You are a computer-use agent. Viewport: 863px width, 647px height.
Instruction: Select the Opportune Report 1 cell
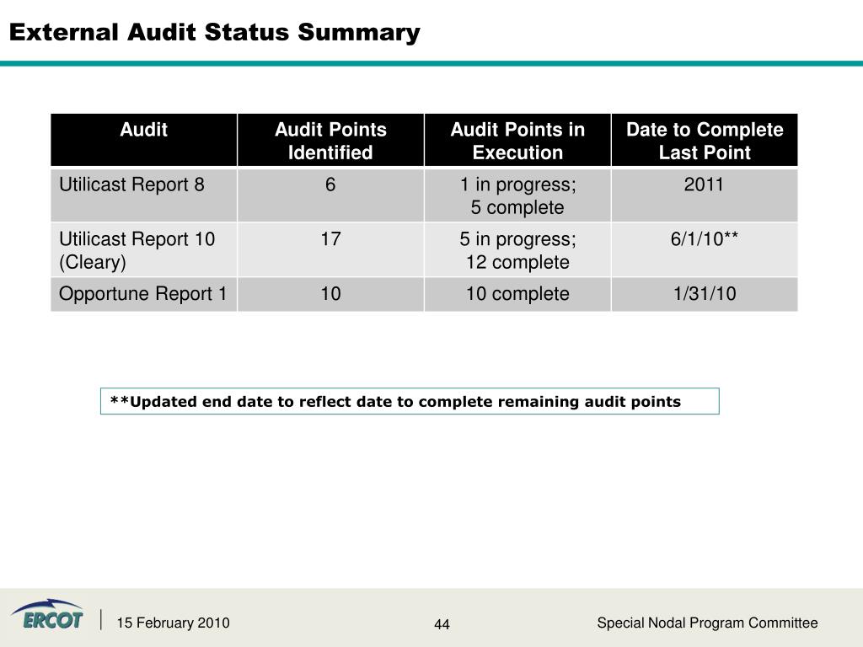tap(143, 294)
